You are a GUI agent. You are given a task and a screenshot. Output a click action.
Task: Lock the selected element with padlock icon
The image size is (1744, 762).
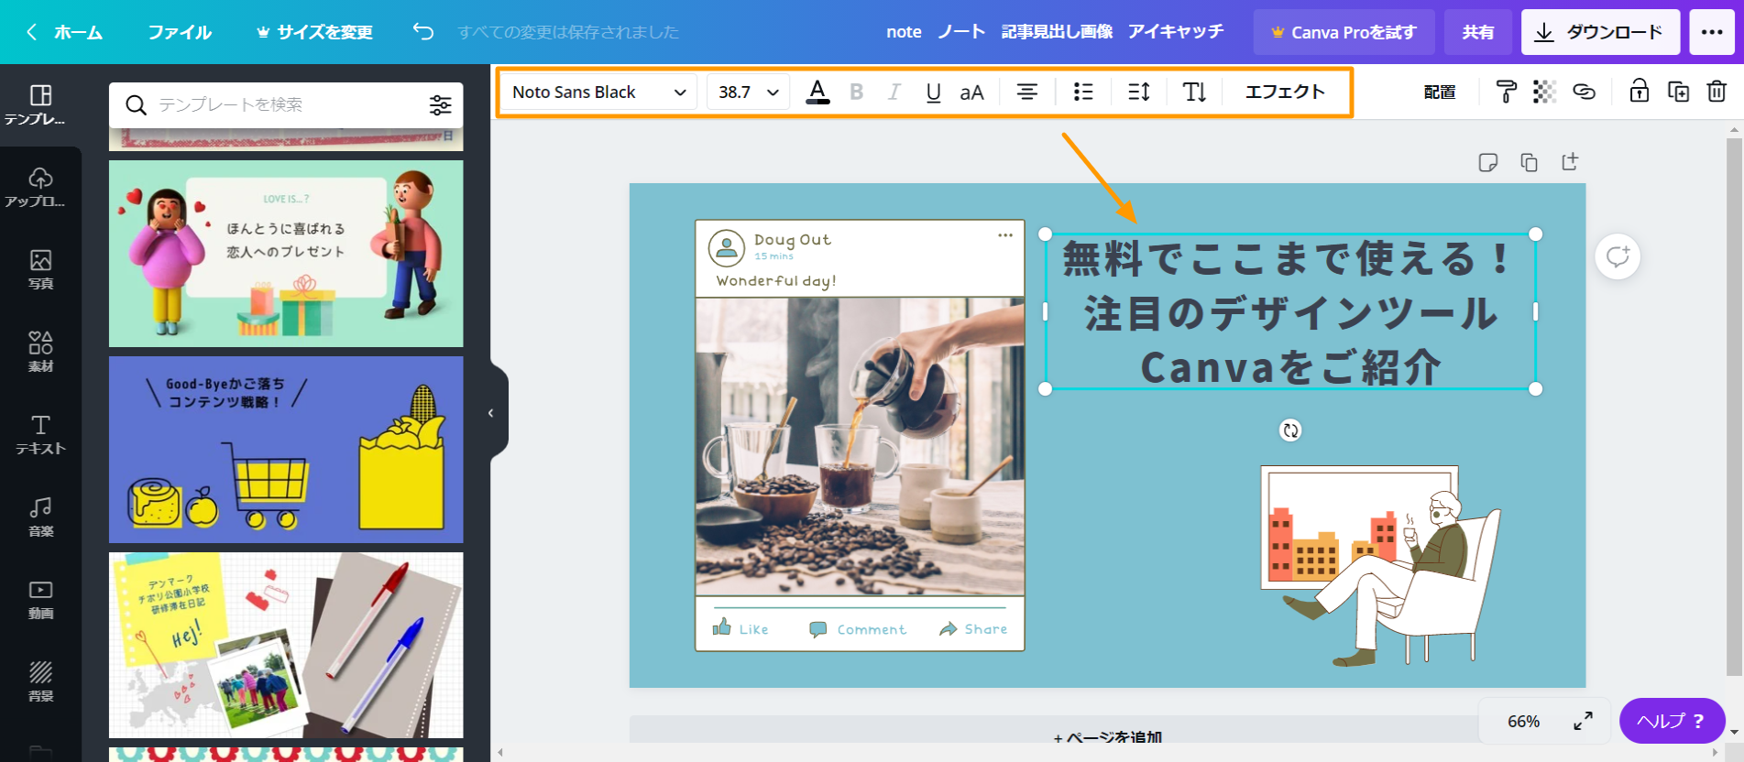(x=1639, y=92)
